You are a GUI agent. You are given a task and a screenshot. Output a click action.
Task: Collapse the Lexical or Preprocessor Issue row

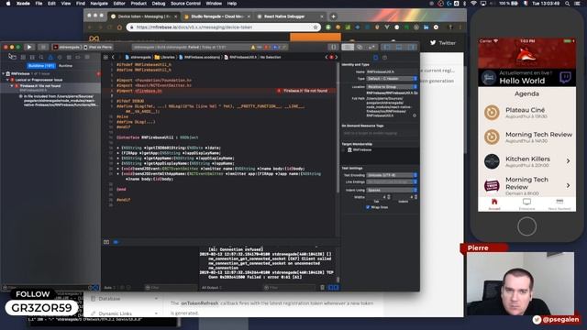pyautogui.click(x=7, y=80)
